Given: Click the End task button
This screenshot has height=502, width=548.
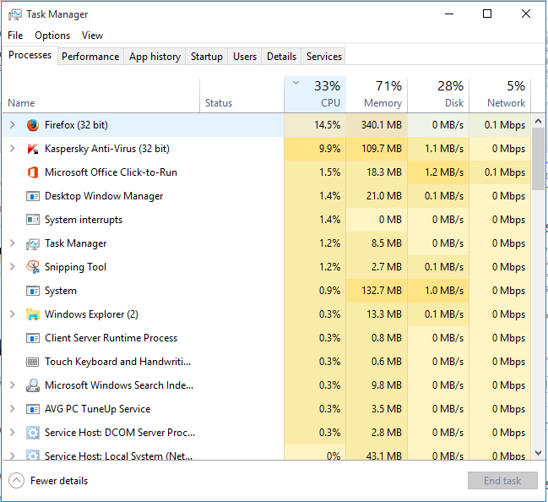Looking at the screenshot, I should tap(502, 481).
